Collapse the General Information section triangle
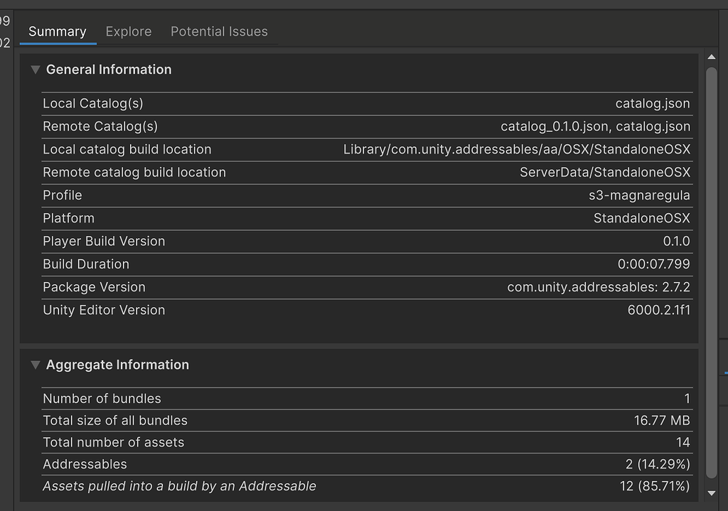728x511 pixels. [x=35, y=69]
